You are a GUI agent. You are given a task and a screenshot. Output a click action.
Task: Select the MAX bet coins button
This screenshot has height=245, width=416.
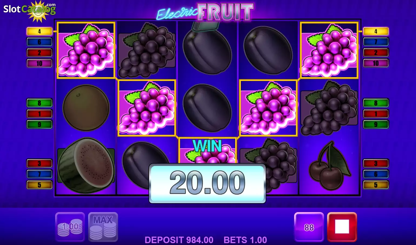[x=103, y=227]
